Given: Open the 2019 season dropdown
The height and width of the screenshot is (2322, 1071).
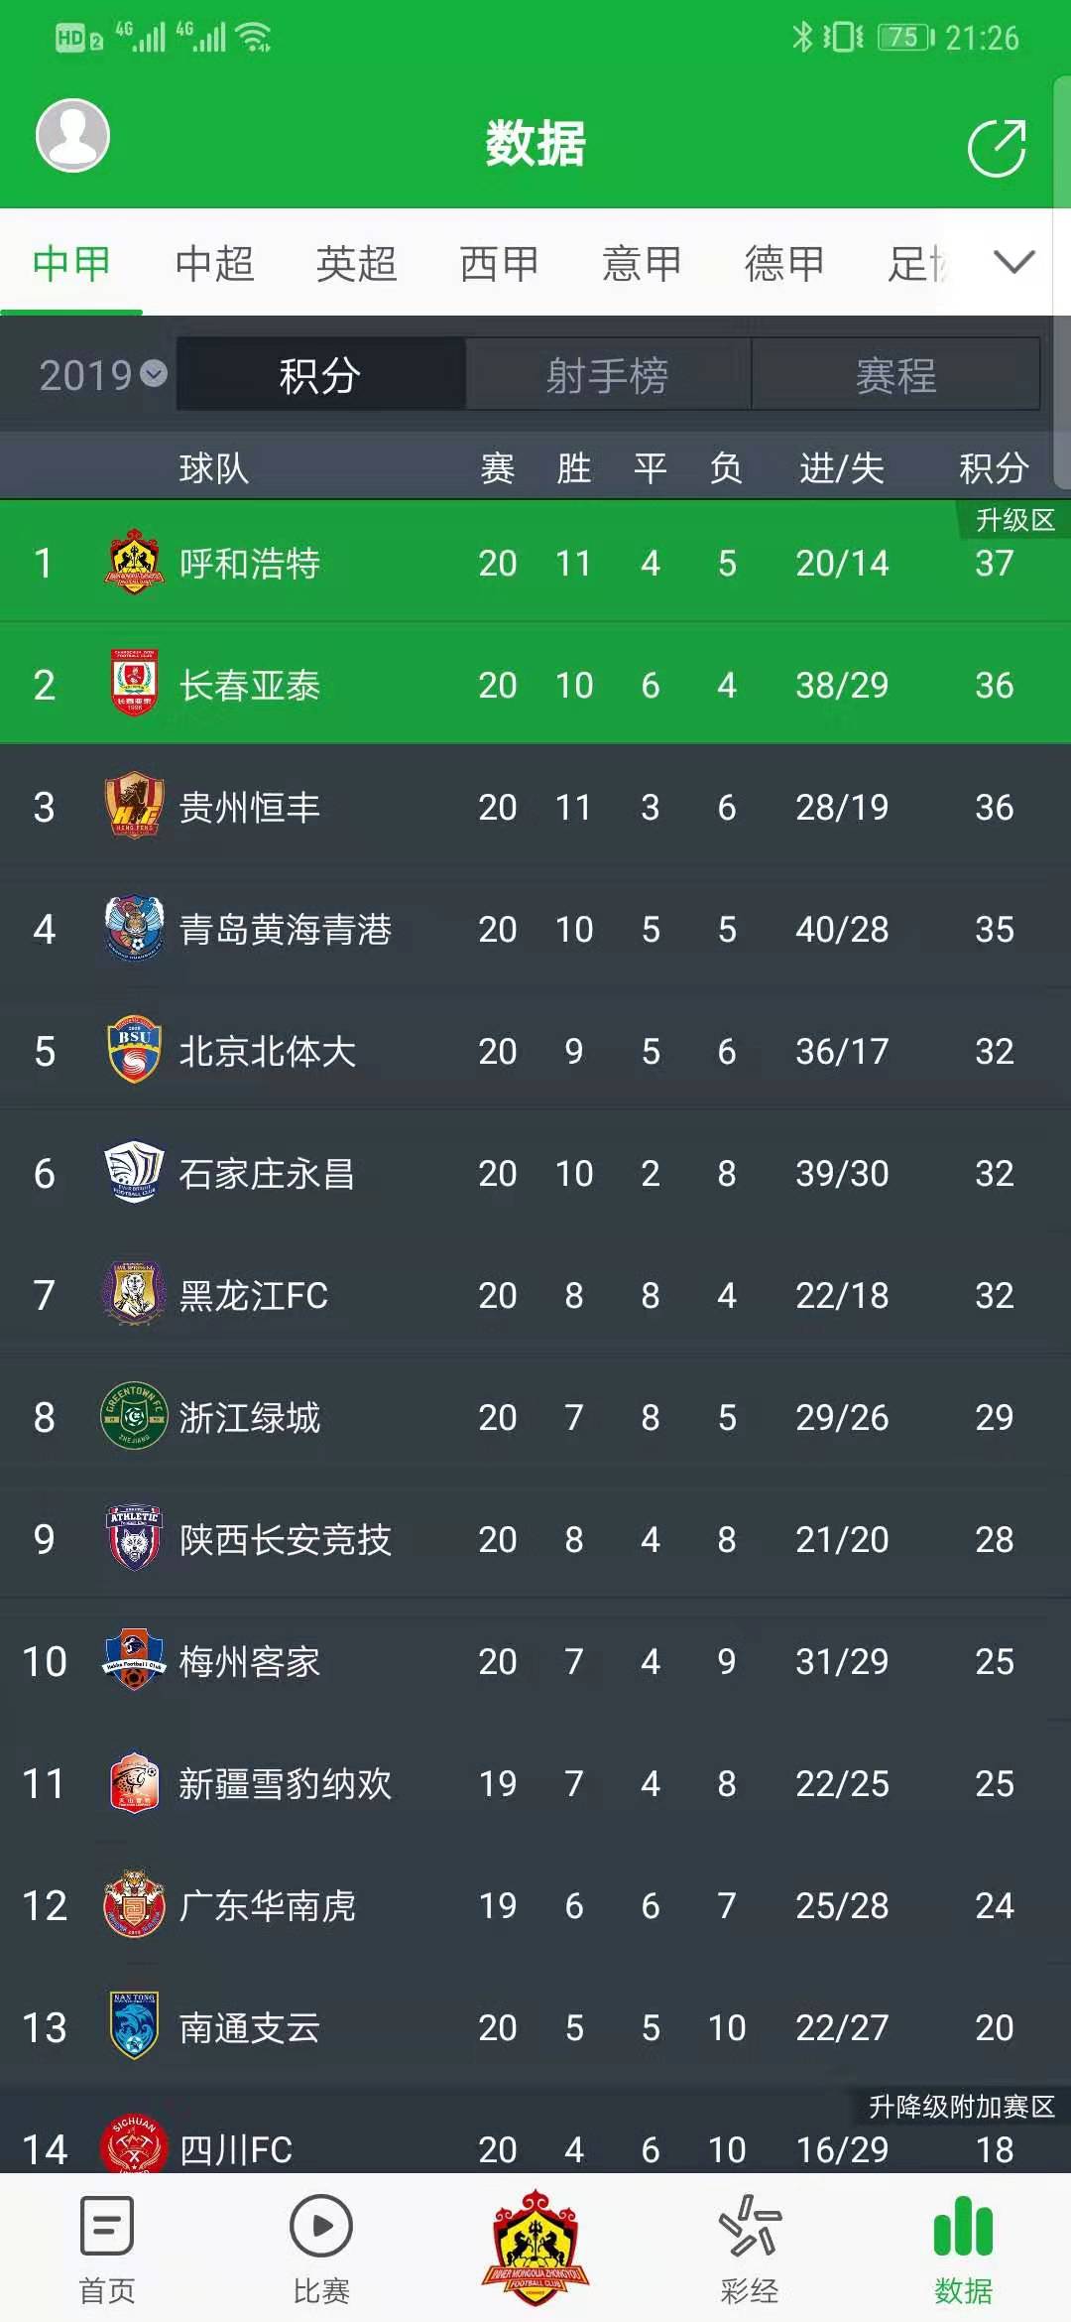Looking at the screenshot, I should click(x=102, y=375).
